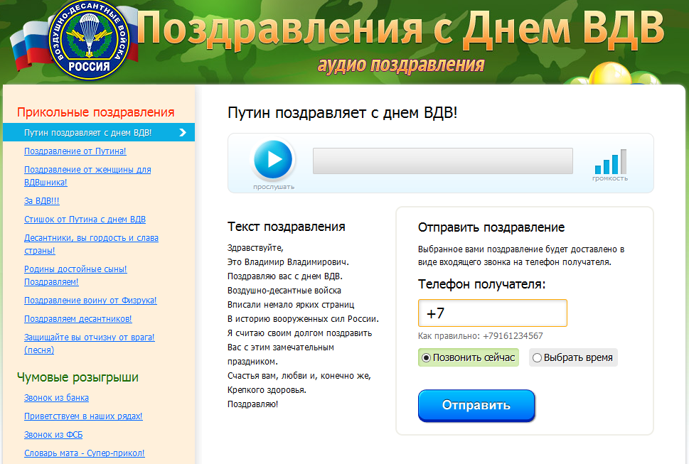Viewport: 689px width, 464px height.
Task: Click the 'Телефон получателя:' label
Action: pyautogui.click(x=481, y=284)
